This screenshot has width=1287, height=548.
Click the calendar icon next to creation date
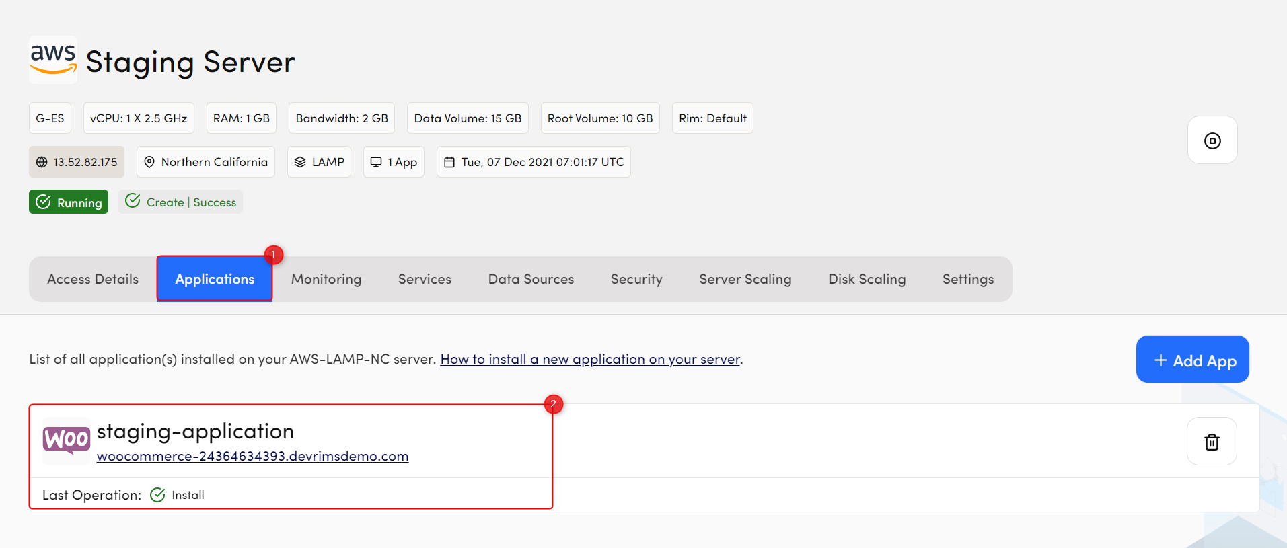click(x=449, y=162)
